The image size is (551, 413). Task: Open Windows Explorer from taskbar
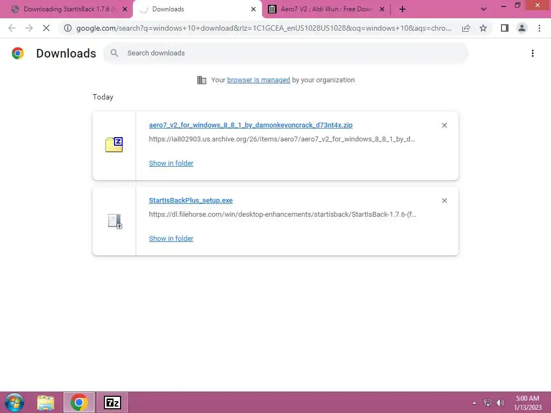tap(46, 402)
